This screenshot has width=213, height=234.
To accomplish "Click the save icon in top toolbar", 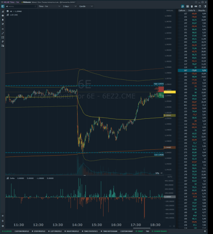I will pos(200,6).
